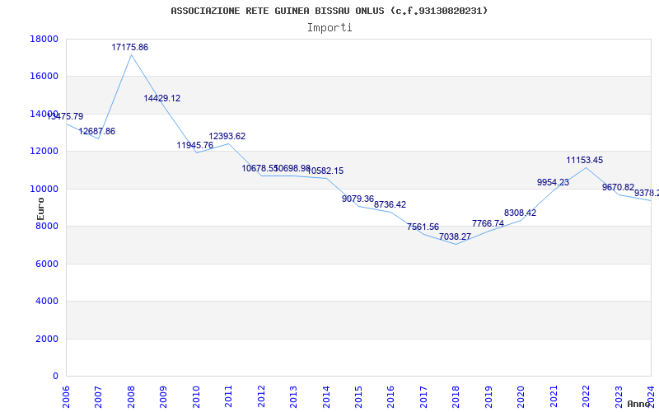
Task: Click the chart title ASSOCIAZIONE RETE GUINEA BISSAU ONLUS
Action: coord(329,11)
